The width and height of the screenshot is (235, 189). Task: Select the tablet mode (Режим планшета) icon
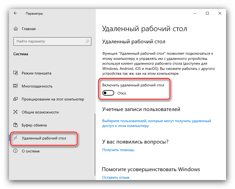pyautogui.click(x=15, y=73)
